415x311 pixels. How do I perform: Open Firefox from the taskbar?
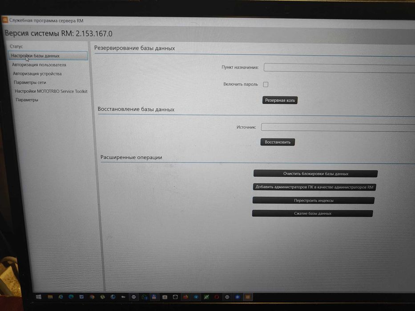pos(185,297)
